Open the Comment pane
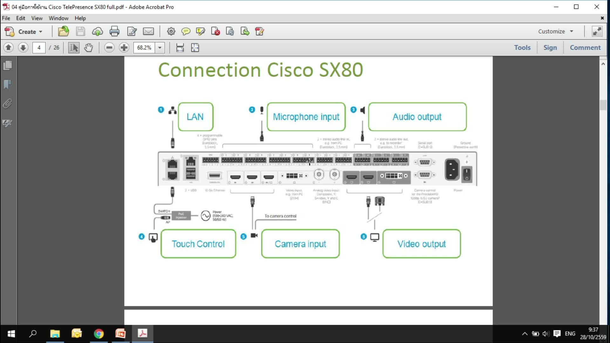This screenshot has width=610, height=343. pyautogui.click(x=585, y=48)
